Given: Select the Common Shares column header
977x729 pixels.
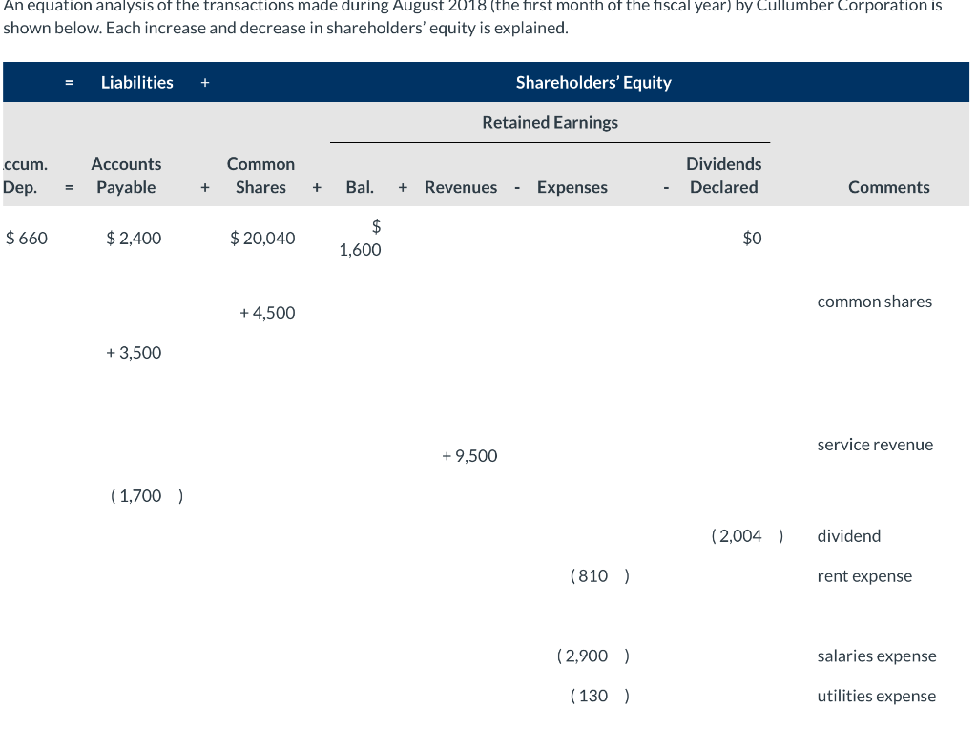Looking at the screenshot, I should [260, 176].
